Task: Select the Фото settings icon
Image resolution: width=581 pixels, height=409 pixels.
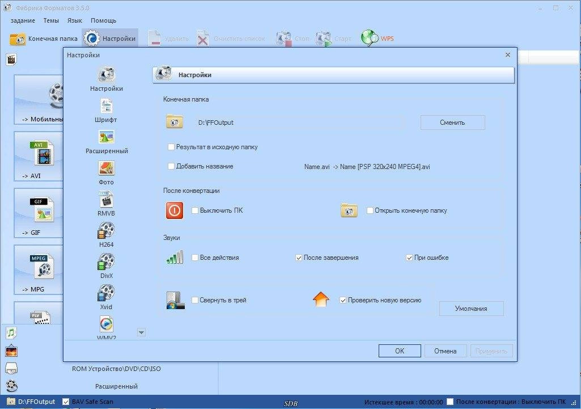Action: click(107, 168)
